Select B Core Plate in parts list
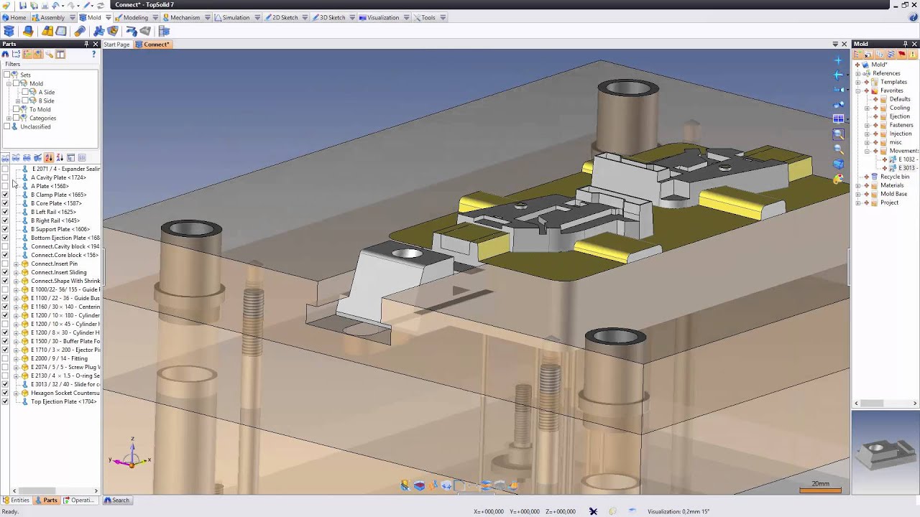Screen dimensions: 920x517 tap(56, 203)
